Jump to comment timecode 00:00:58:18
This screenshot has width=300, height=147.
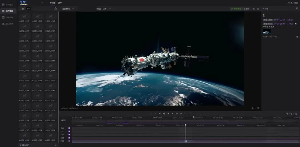point(279,24)
